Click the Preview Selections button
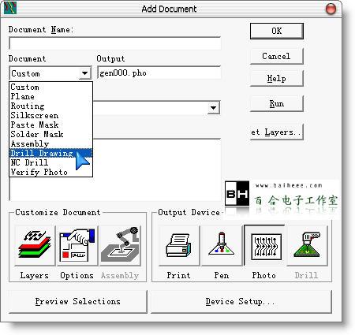This screenshot has height=335, width=355. [x=78, y=301]
